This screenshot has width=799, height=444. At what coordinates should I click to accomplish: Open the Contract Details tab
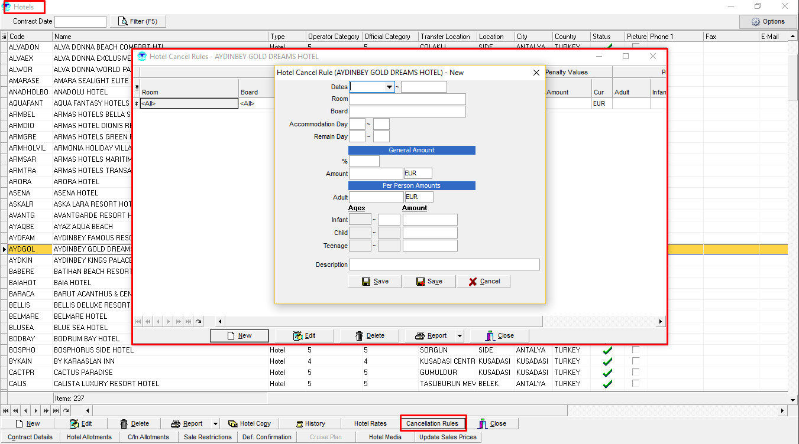click(30, 437)
